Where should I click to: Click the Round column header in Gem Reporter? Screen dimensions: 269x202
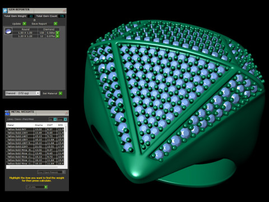pos(25,29)
